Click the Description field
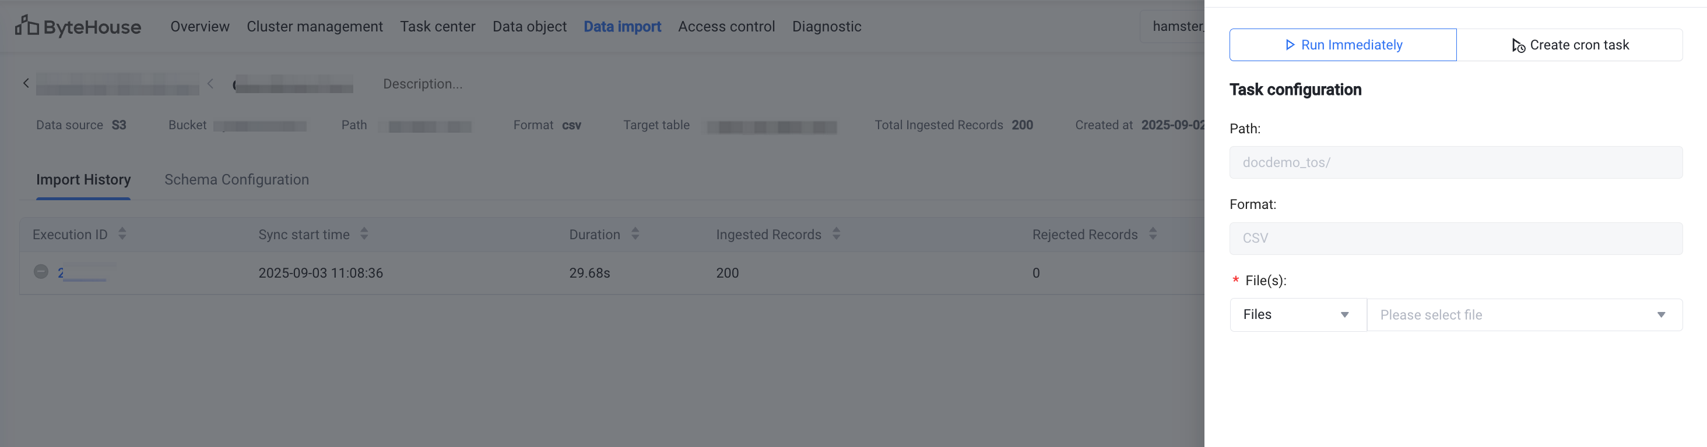This screenshot has width=1707, height=447. click(423, 84)
